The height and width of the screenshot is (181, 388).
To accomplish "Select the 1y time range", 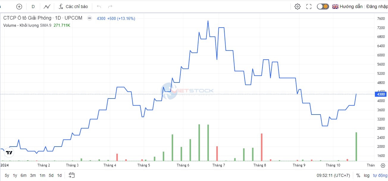I will tap(15, 175).
